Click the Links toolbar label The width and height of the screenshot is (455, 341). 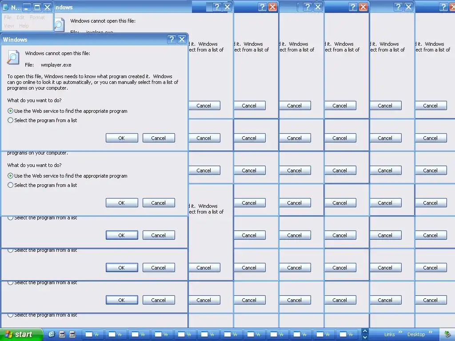click(x=389, y=334)
